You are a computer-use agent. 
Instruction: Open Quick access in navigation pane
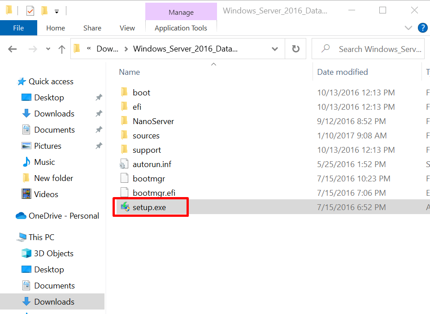tap(51, 82)
